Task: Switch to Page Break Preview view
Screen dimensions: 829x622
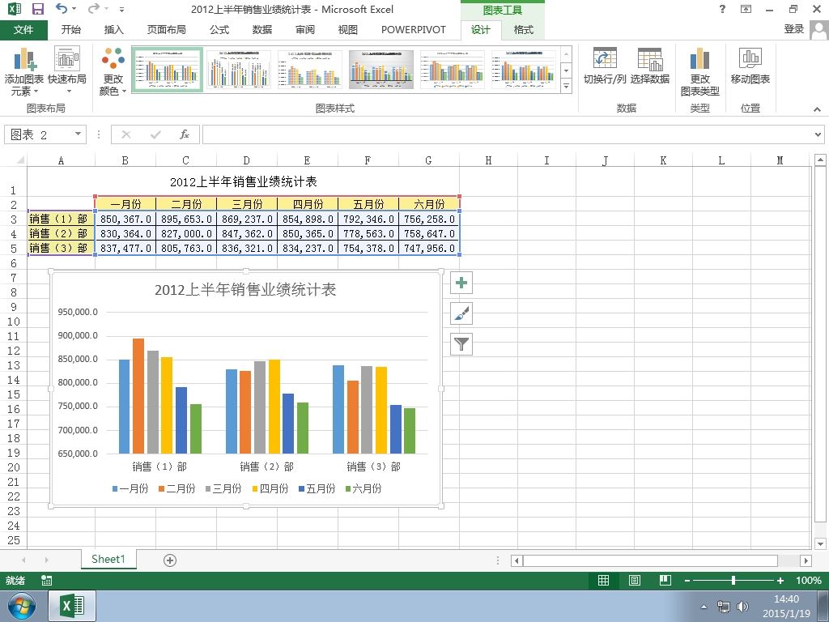Action: pos(665,580)
